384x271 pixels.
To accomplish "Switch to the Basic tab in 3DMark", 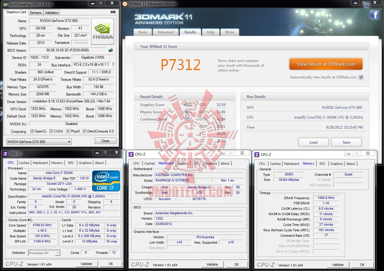I will coord(143,32).
